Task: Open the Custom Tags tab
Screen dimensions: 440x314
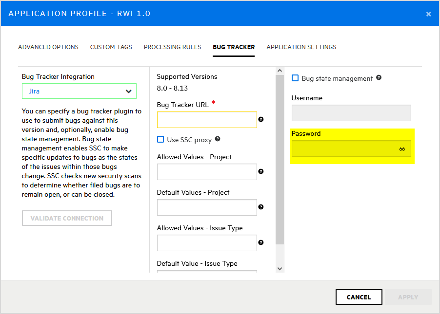Action: [x=111, y=47]
